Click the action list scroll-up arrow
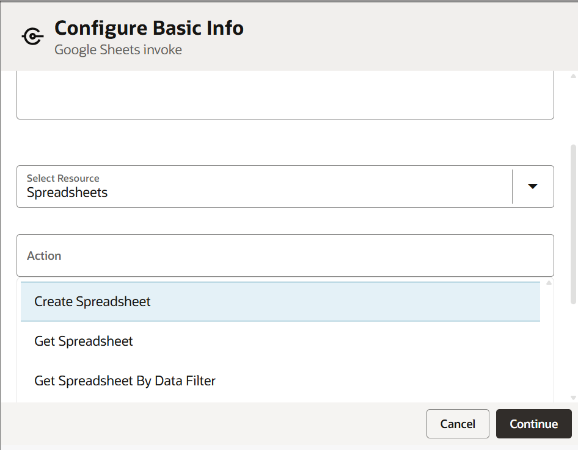The height and width of the screenshot is (450, 578). [x=549, y=283]
